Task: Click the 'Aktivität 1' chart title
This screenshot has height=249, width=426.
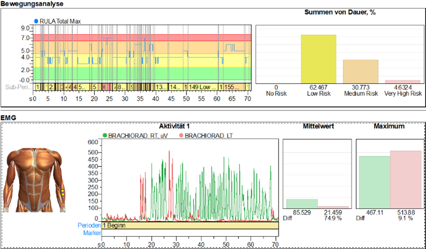Action: click(175, 126)
